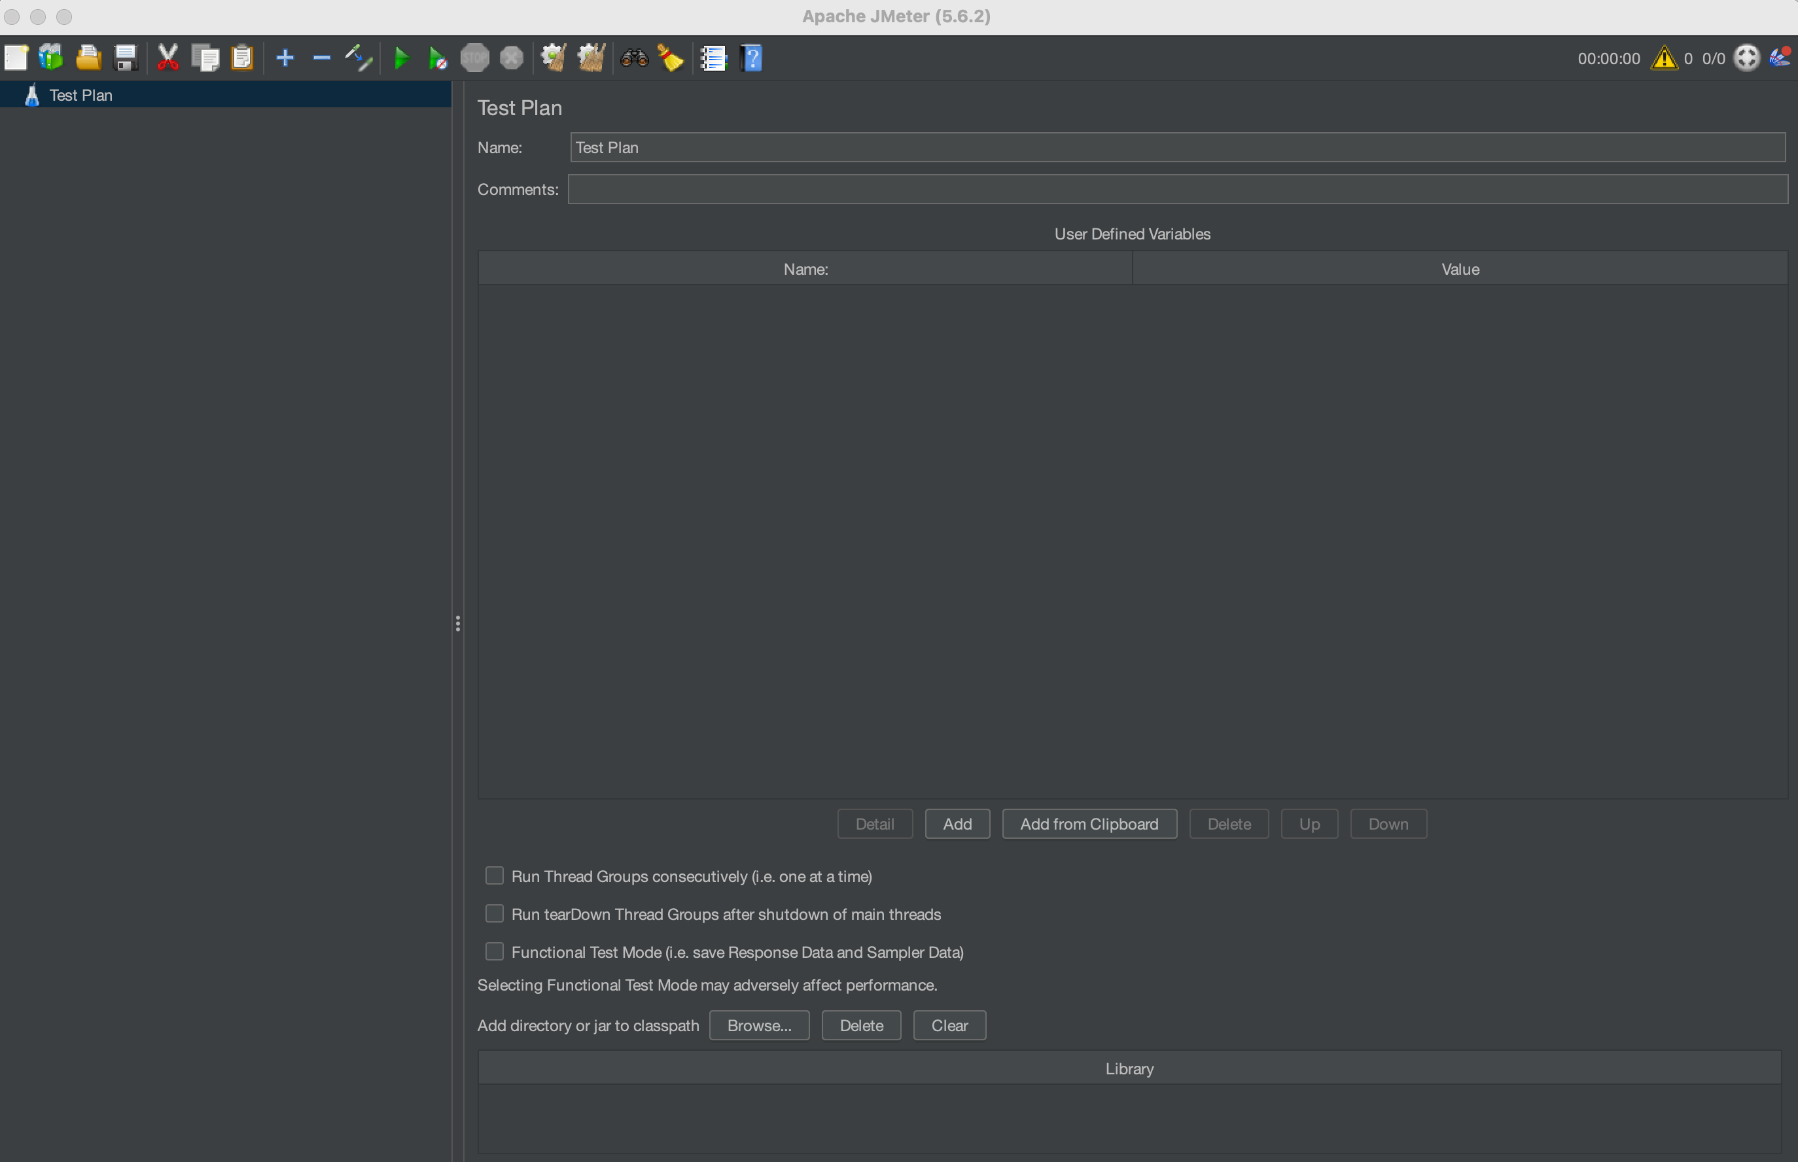The height and width of the screenshot is (1162, 1798).
Task: Open the Templates icon in toolbar
Action: click(51, 58)
